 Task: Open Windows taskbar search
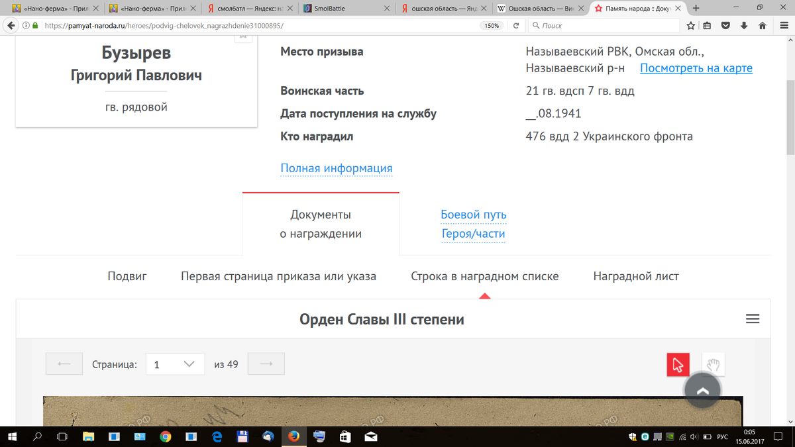point(37,437)
